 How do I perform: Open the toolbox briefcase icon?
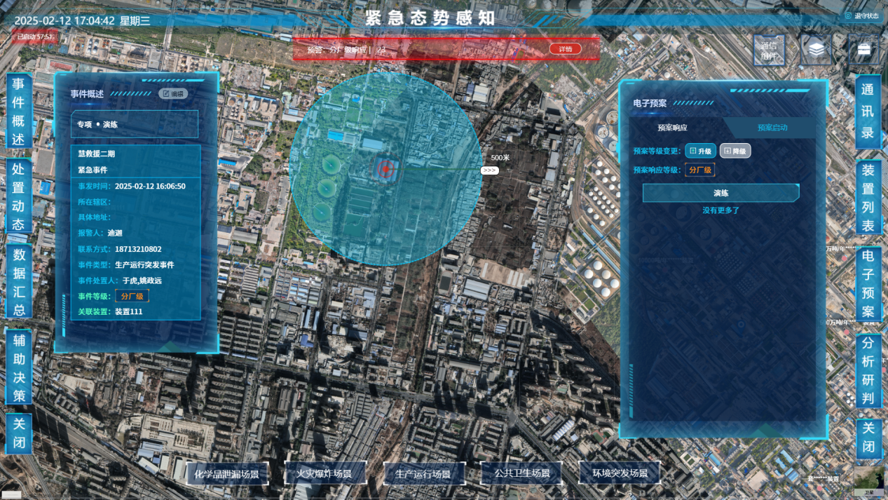[x=863, y=50]
